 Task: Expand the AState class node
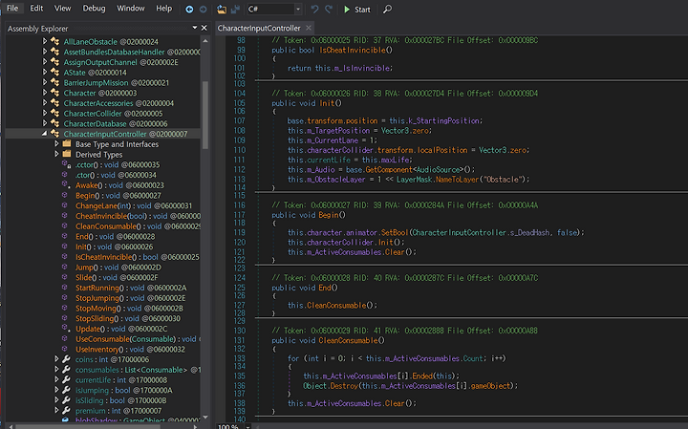(45, 72)
